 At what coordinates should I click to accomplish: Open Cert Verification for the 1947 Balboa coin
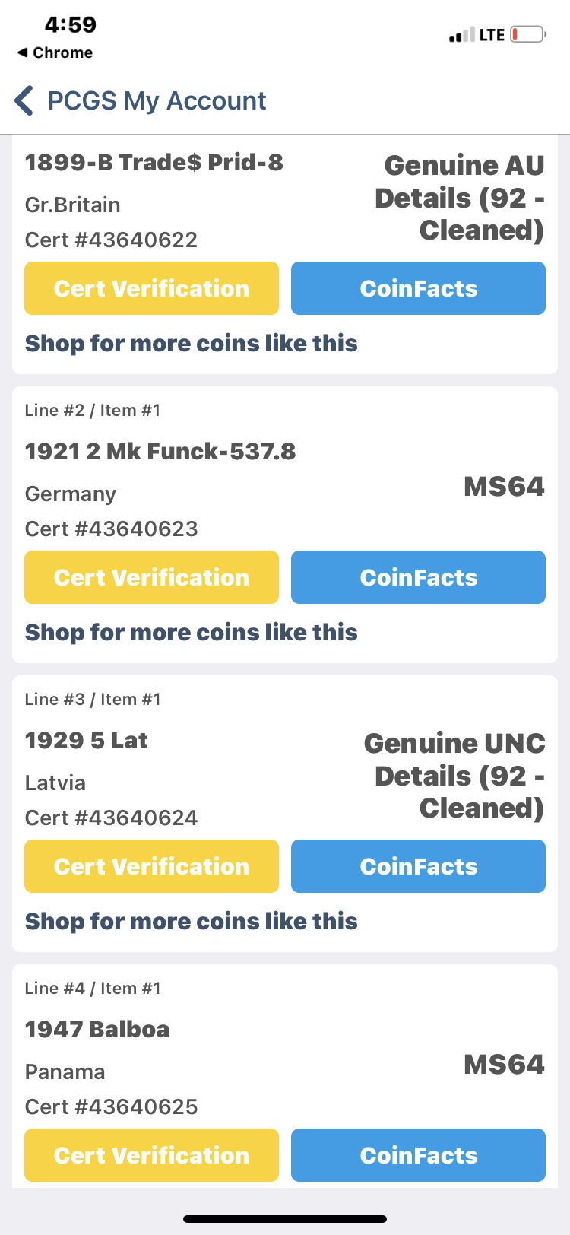(151, 1155)
